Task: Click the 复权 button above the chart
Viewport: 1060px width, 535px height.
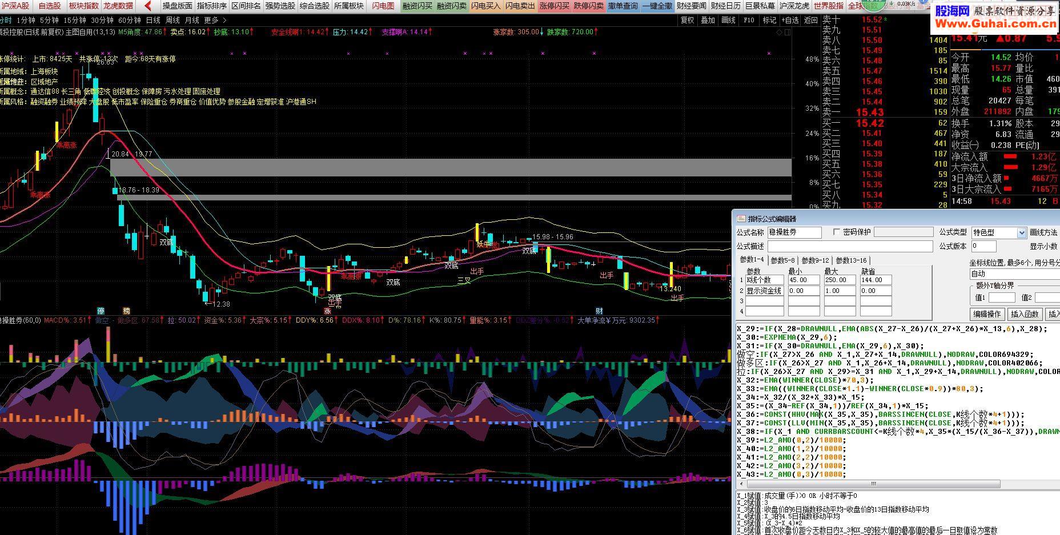Action: (x=688, y=20)
